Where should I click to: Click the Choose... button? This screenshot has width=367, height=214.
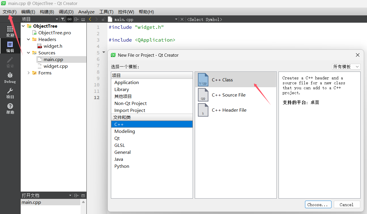318,205
